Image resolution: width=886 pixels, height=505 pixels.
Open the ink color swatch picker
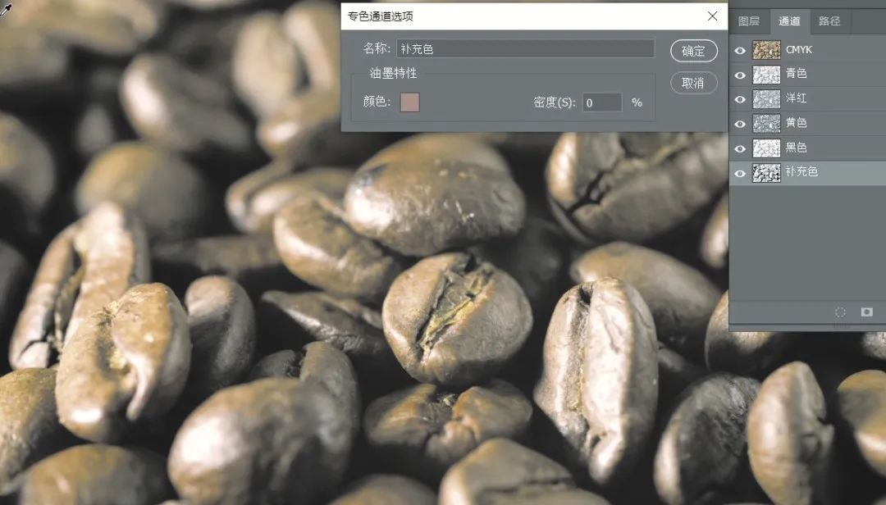(x=409, y=102)
